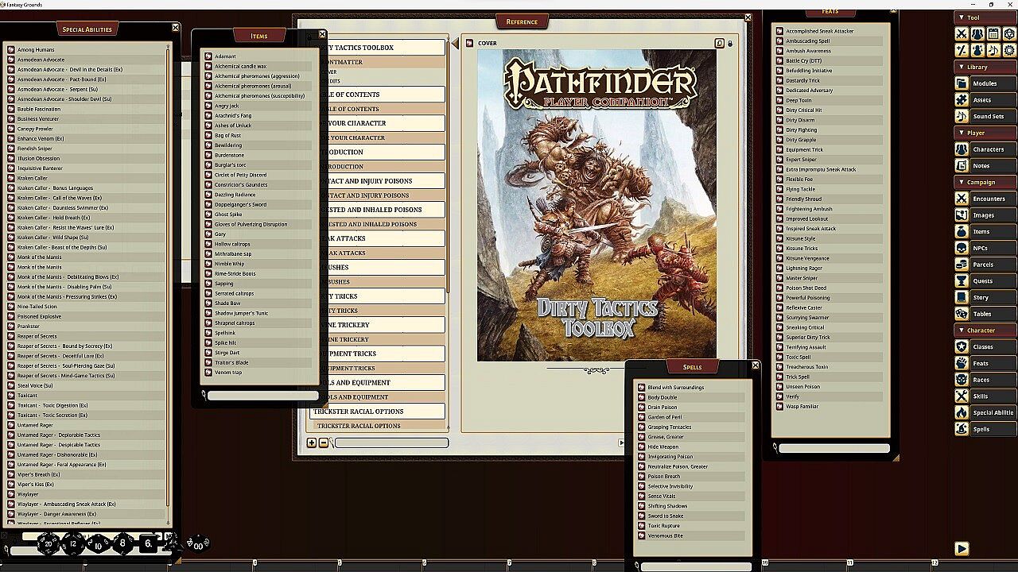Hide Reference index using arrow beside COVER
This screenshot has height=572, width=1018.
pos(456,44)
